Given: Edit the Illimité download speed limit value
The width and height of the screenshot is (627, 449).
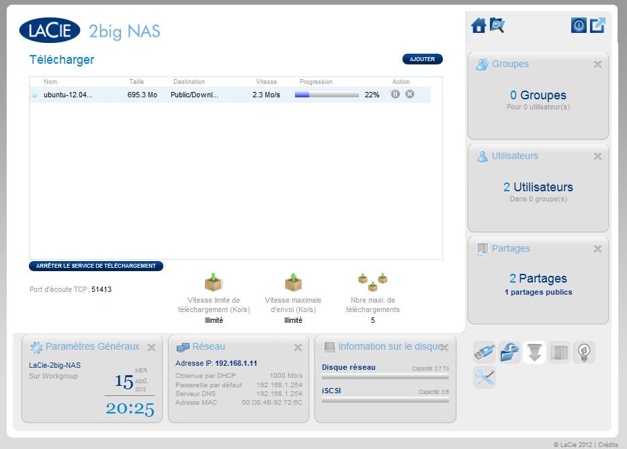Looking at the screenshot, I should (x=214, y=320).
